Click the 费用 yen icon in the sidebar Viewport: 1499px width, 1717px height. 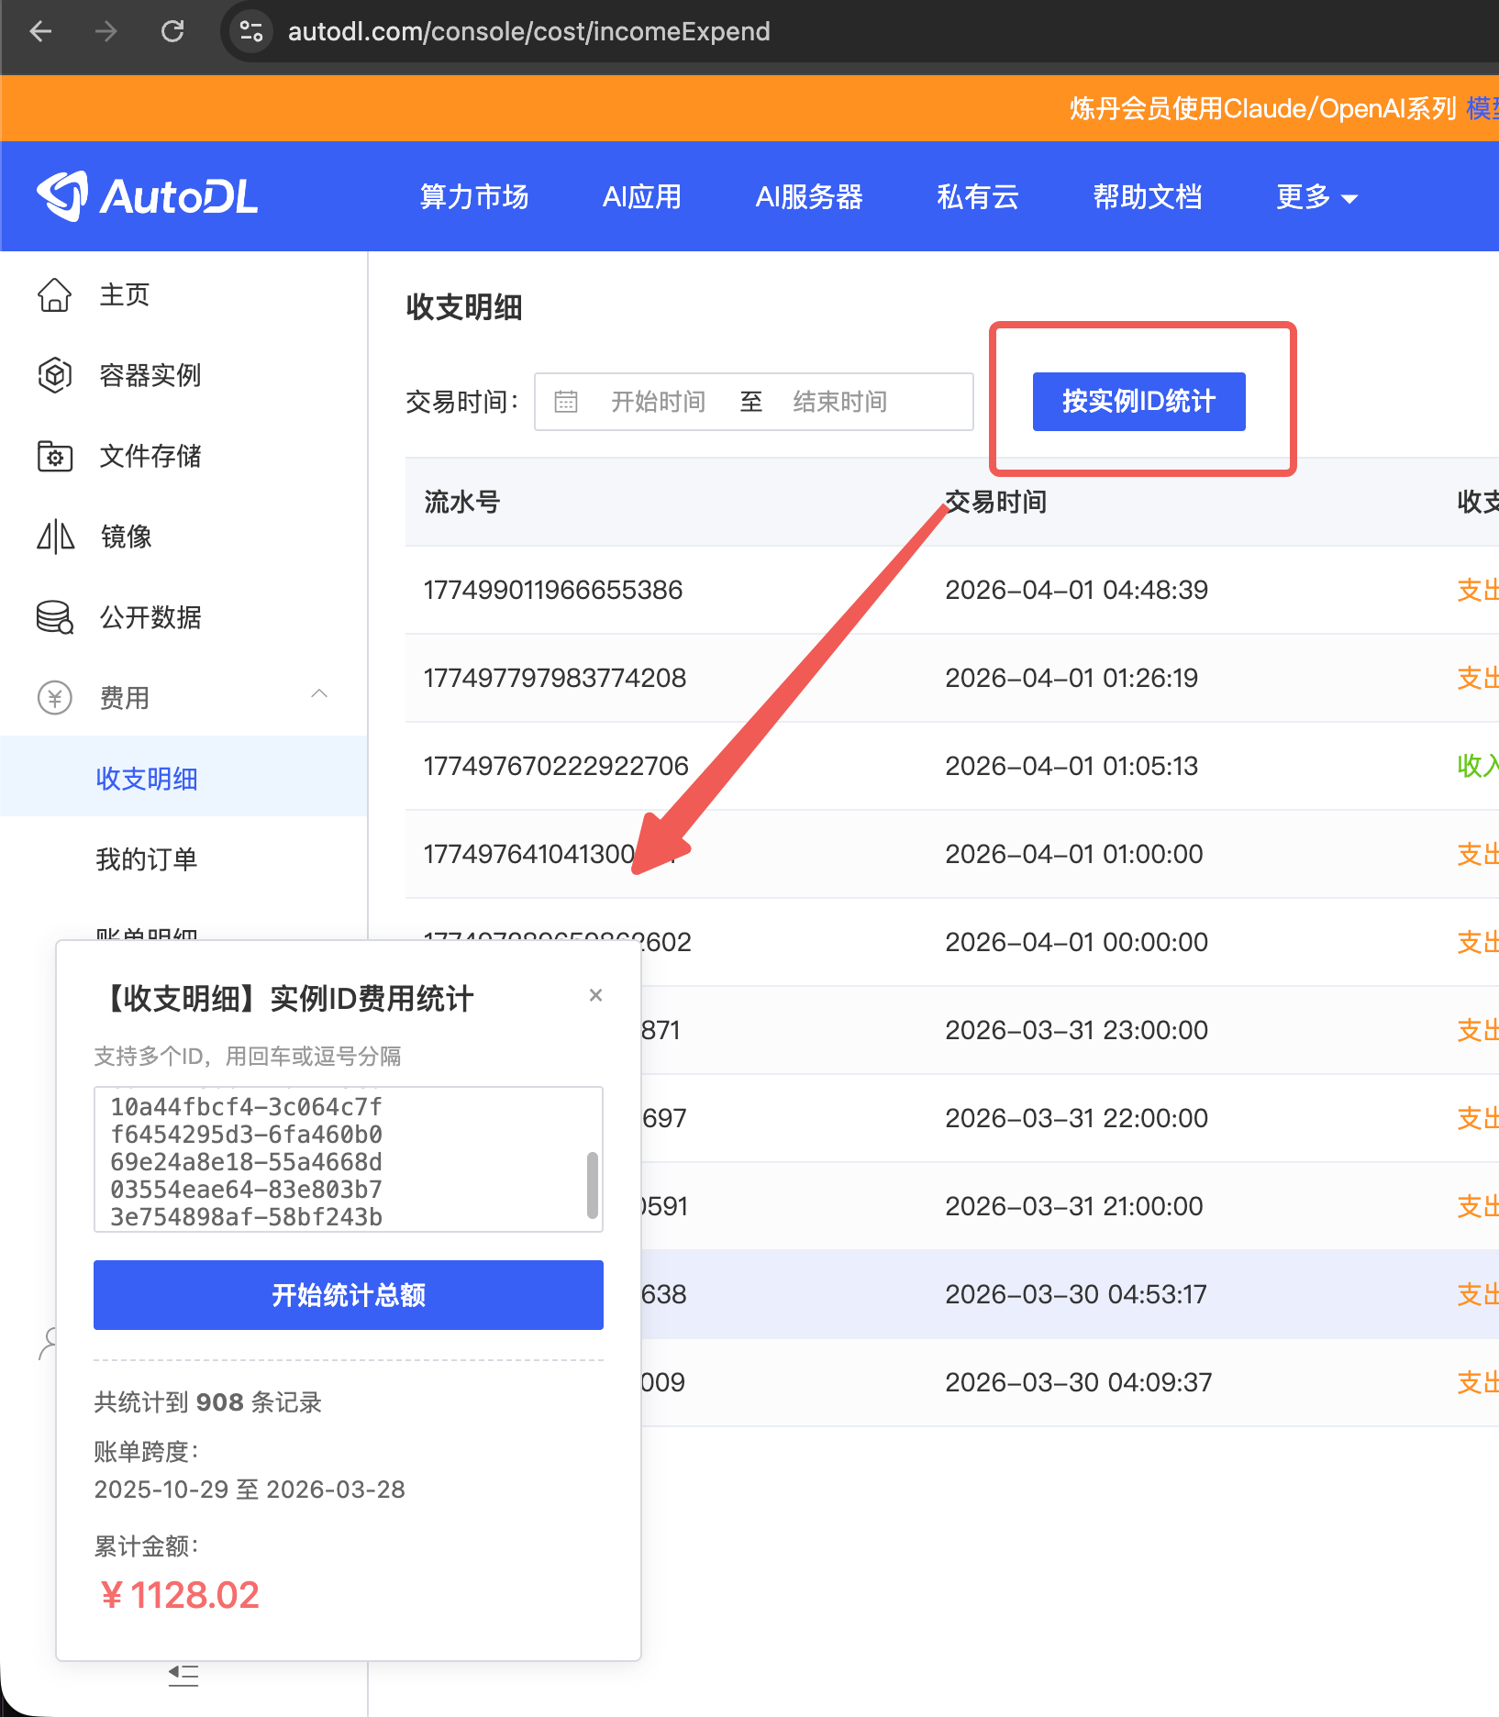pos(54,698)
